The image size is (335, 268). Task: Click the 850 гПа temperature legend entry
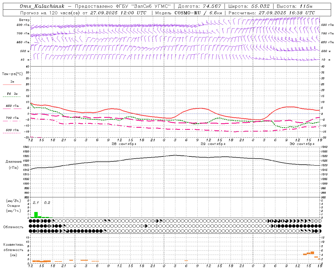[x=12, y=106]
